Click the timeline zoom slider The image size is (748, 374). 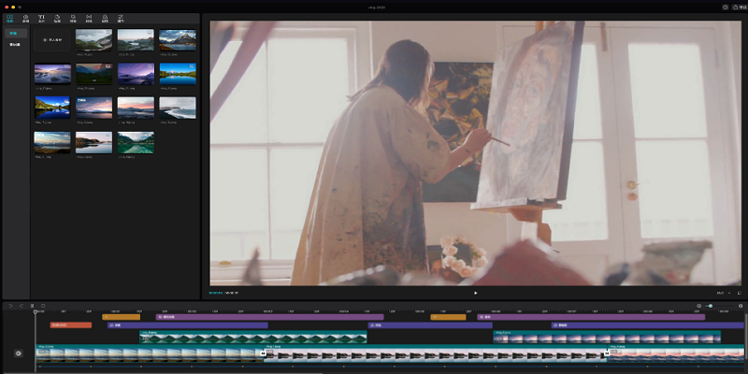(x=710, y=306)
